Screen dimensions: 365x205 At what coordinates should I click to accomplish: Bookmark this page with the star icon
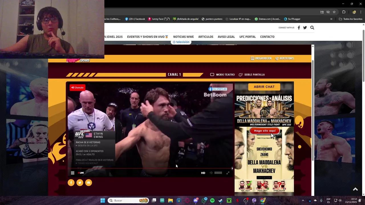[334, 12]
